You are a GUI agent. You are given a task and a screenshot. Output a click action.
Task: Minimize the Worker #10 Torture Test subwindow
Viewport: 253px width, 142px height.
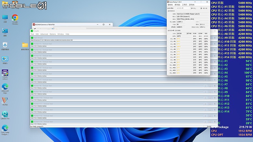point(205,98)
